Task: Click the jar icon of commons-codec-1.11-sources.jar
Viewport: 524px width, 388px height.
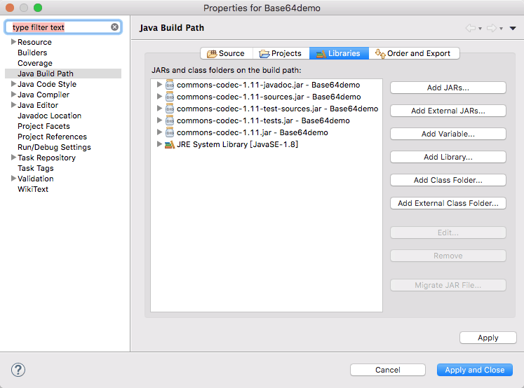Action: coord(170,97)
